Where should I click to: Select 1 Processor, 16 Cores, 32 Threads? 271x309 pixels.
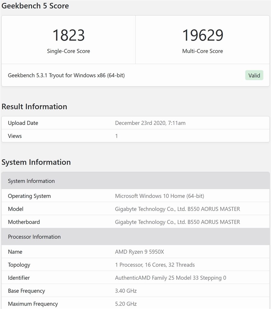(155, 265)
